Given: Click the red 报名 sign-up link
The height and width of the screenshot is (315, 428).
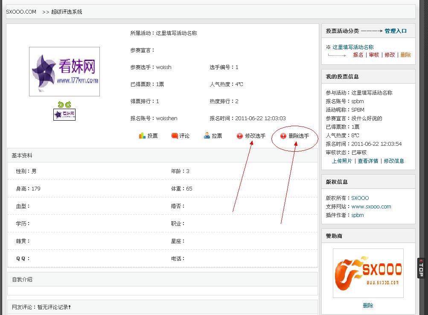Looking at the screenshot, I should (358, 55).
